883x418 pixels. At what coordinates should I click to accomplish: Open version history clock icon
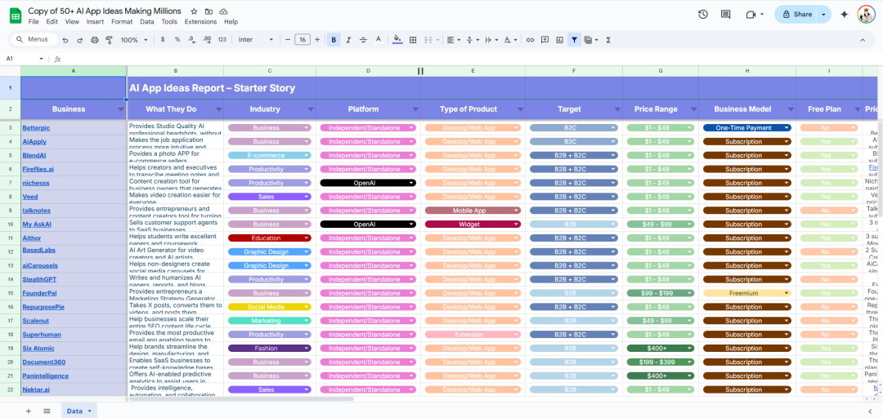[x=703, y=15]
